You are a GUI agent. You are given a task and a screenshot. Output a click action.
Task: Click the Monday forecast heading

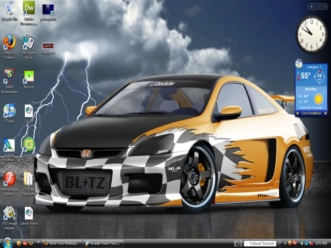click(x=310, y=89)
